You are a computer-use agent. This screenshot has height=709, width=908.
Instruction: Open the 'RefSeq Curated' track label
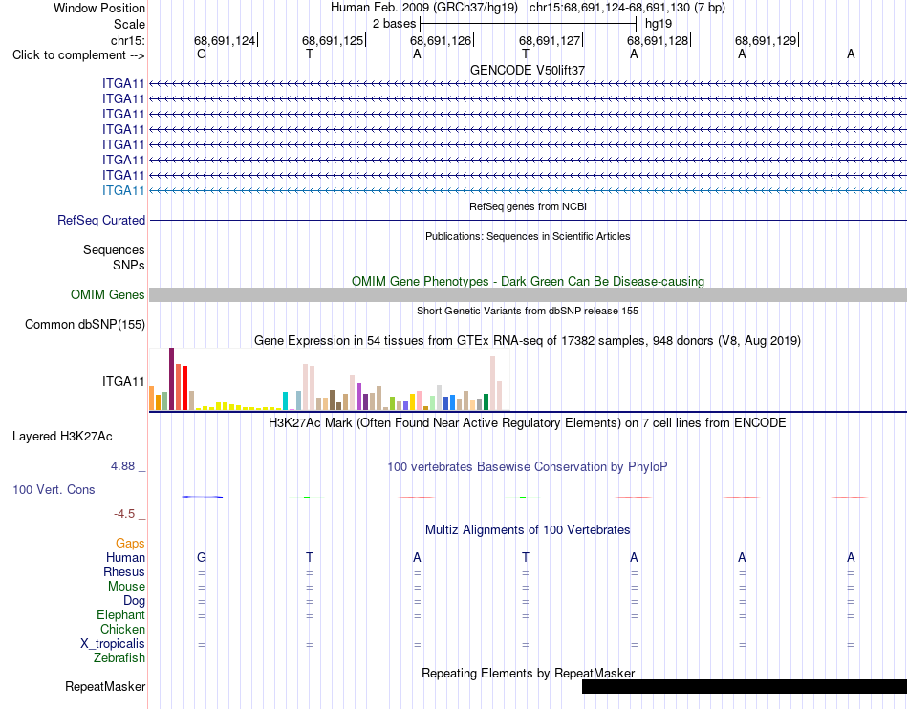(100, 221)
